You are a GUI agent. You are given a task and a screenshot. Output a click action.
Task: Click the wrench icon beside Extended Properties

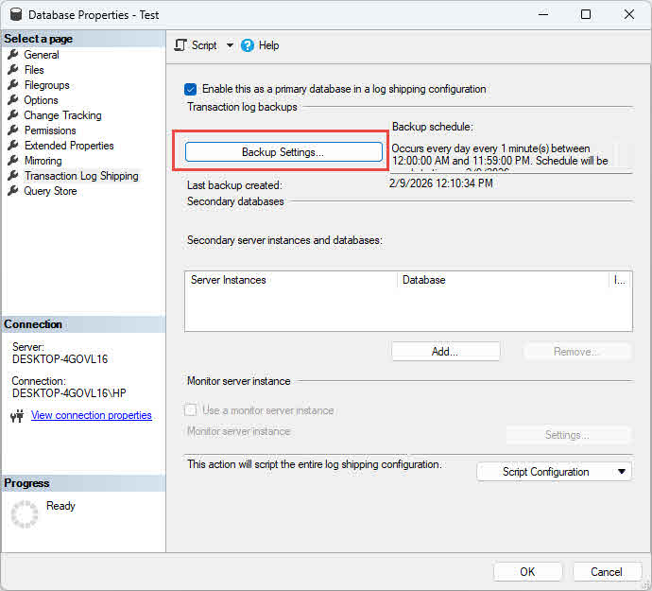coord(13,146)
